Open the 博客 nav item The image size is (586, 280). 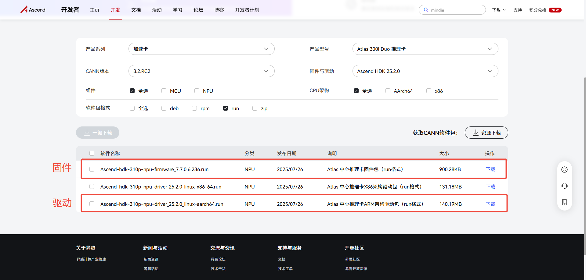coord(219,10)
